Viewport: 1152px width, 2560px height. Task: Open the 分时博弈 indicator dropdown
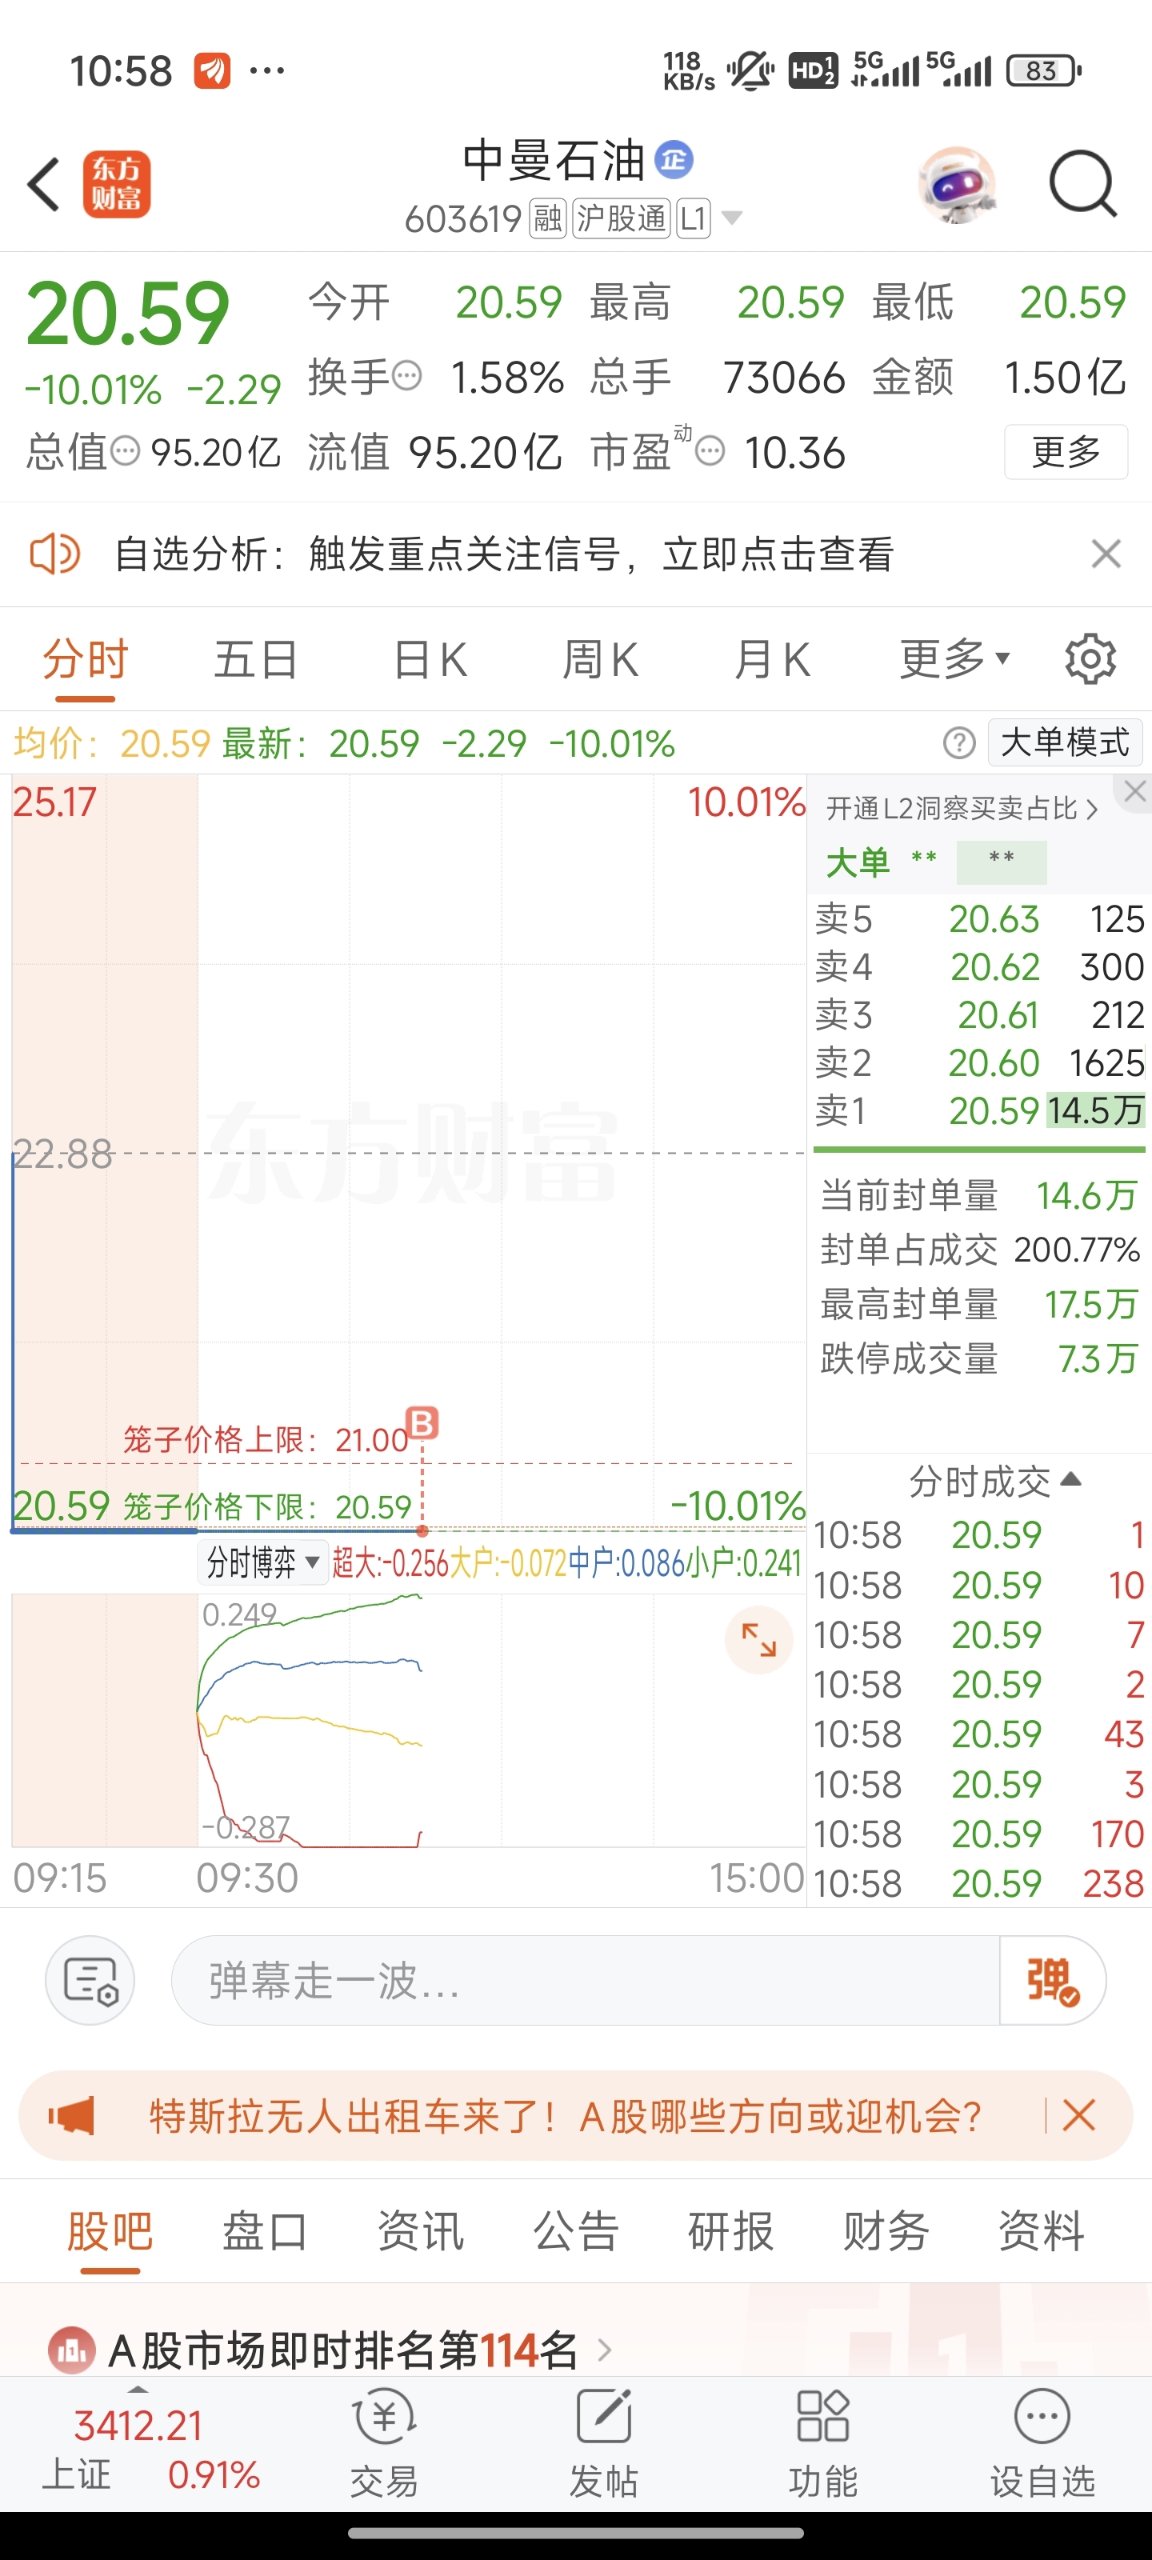click(x=262, y=1563)
